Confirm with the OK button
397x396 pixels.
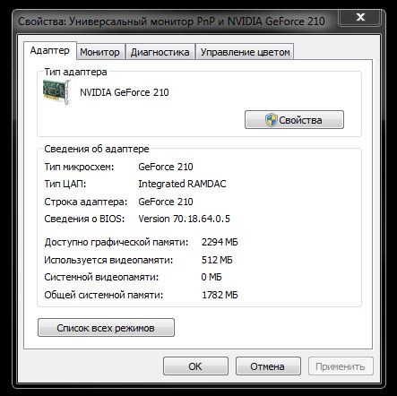point(195,366)
